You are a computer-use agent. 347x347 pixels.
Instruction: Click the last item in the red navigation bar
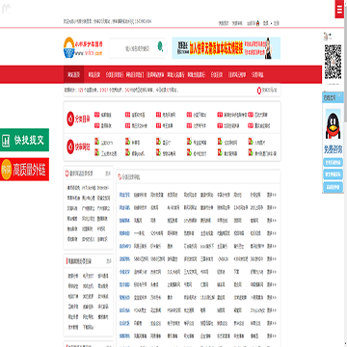click(x=257, y=75)
